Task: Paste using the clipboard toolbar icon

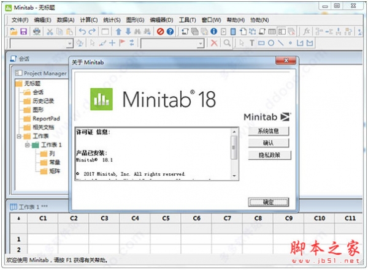Action: pyautogui.click(x=69, y=31)
